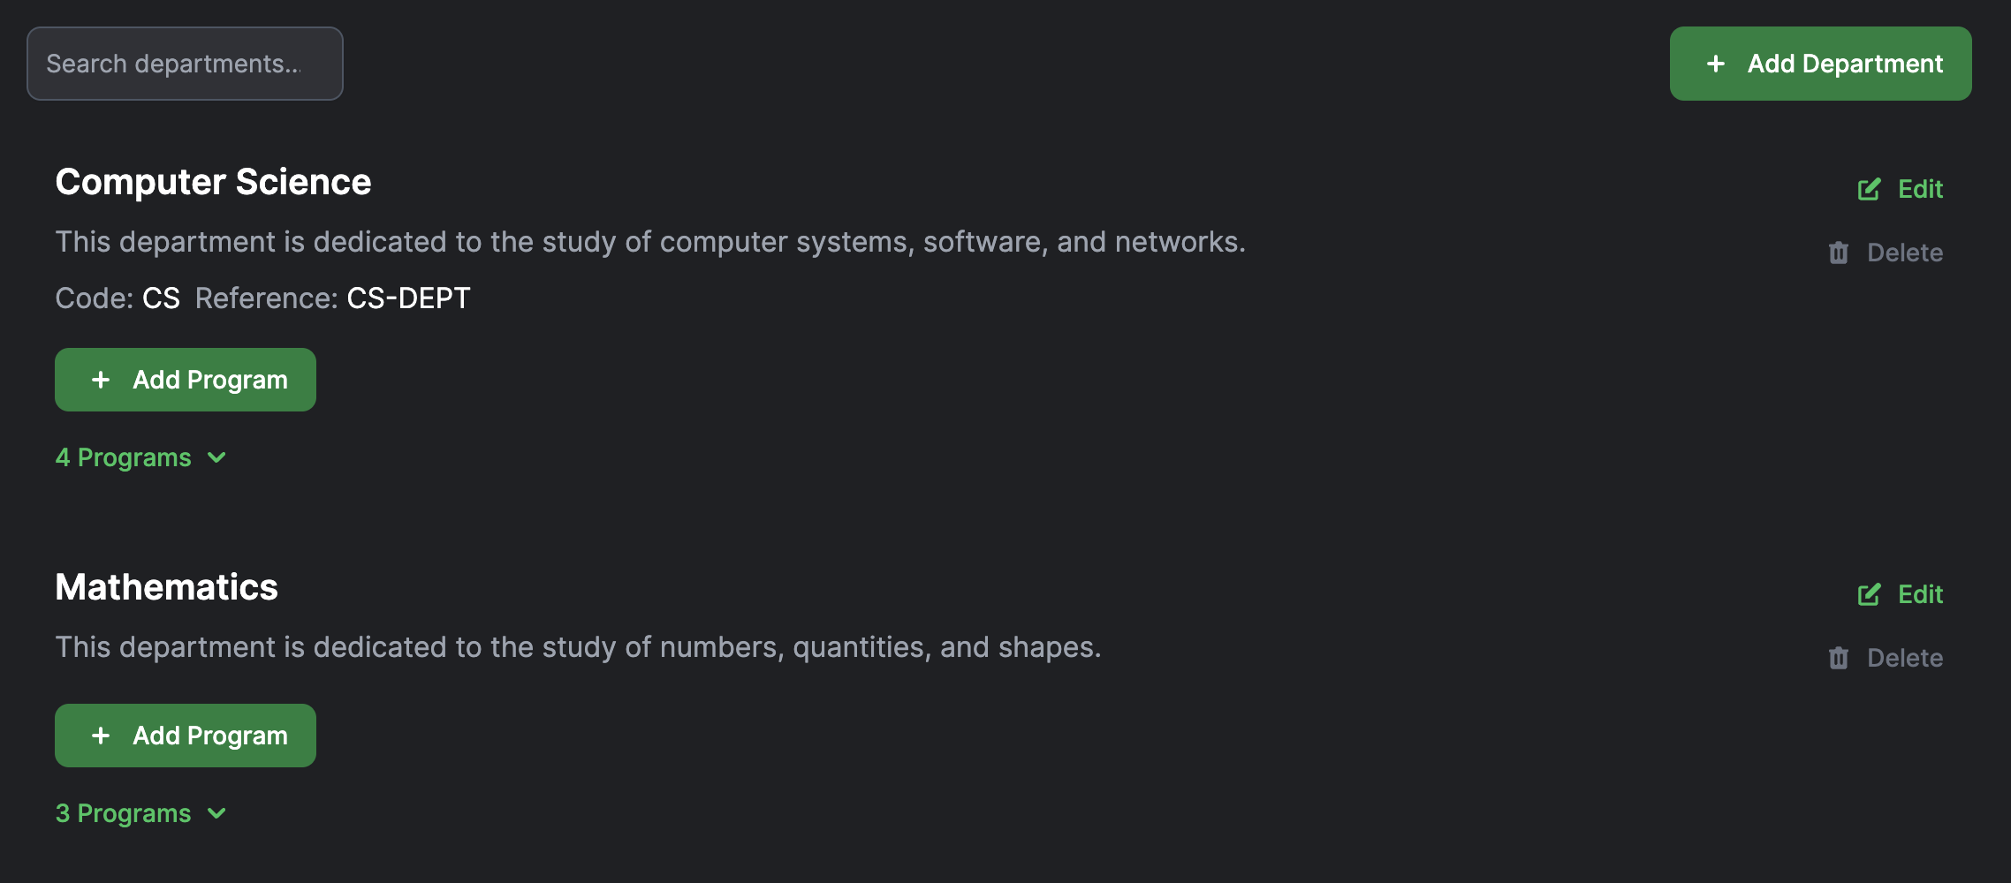The height and width of the screenshot is (883, 2011).
Task: Click the chevron next to 4 Programs
Action: (216, 457)
